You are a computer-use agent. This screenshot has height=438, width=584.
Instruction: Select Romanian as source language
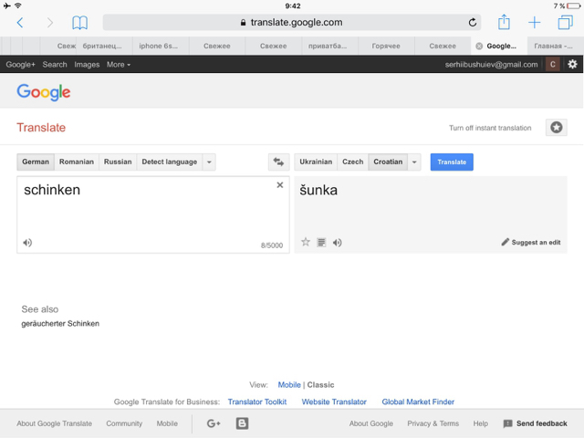point(77,162)
